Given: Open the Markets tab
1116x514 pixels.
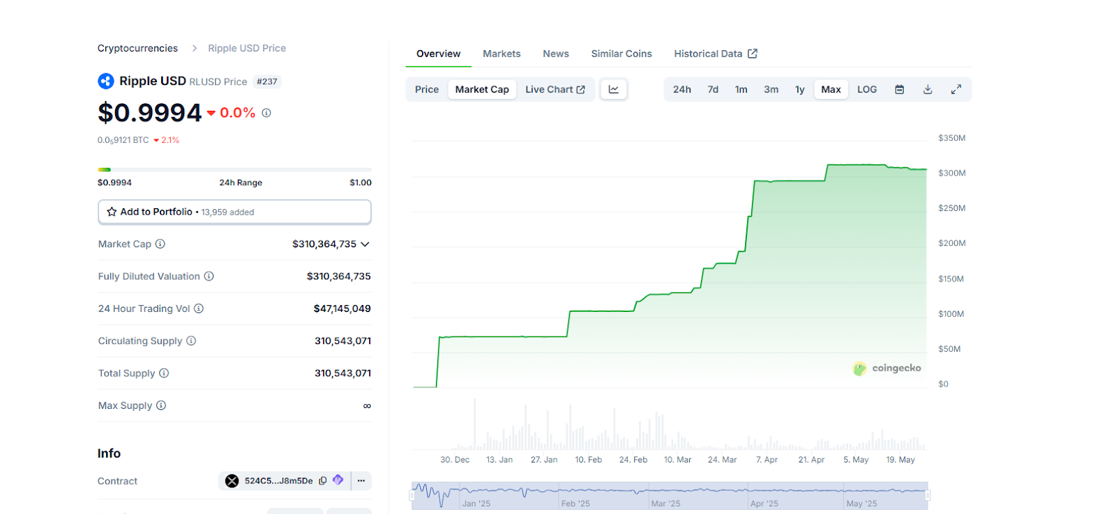Looking at the screenshot, I should click(502, 54).
